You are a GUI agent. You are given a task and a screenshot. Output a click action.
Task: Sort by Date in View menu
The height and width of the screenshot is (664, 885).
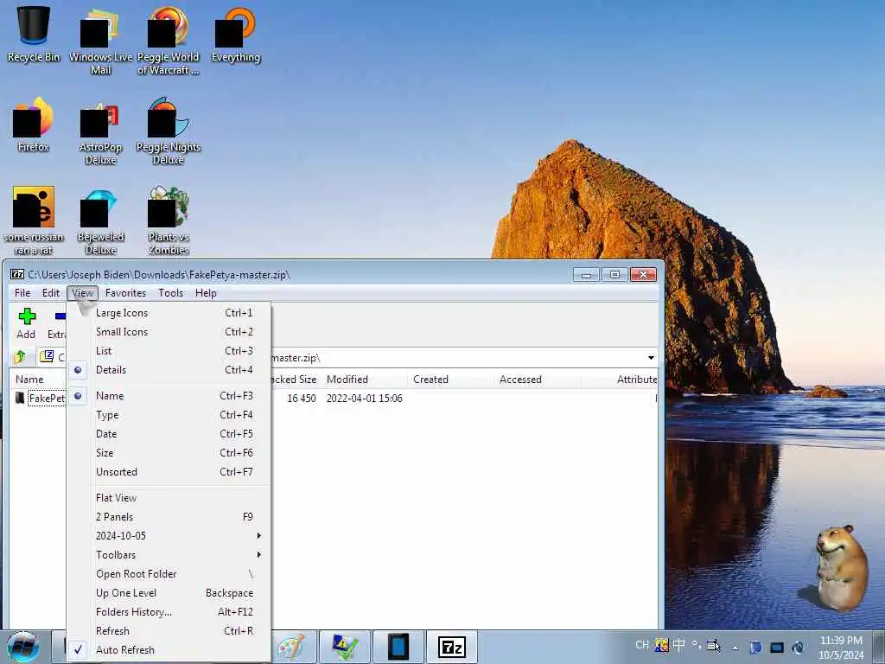pos(169,434)
